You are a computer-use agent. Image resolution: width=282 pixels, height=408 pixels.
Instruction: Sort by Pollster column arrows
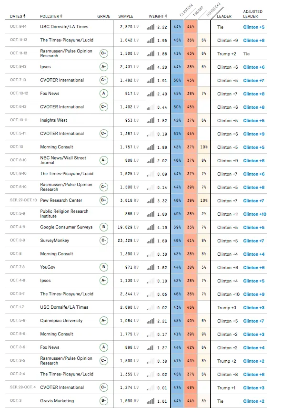pyautogui.click(x=61, y=16)
